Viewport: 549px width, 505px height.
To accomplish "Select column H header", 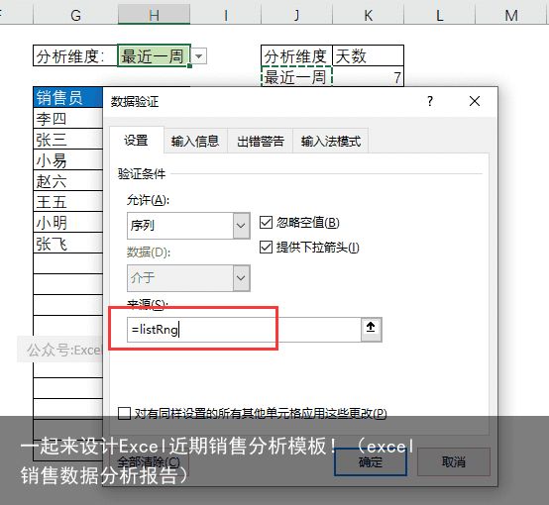I will (154, 15).
